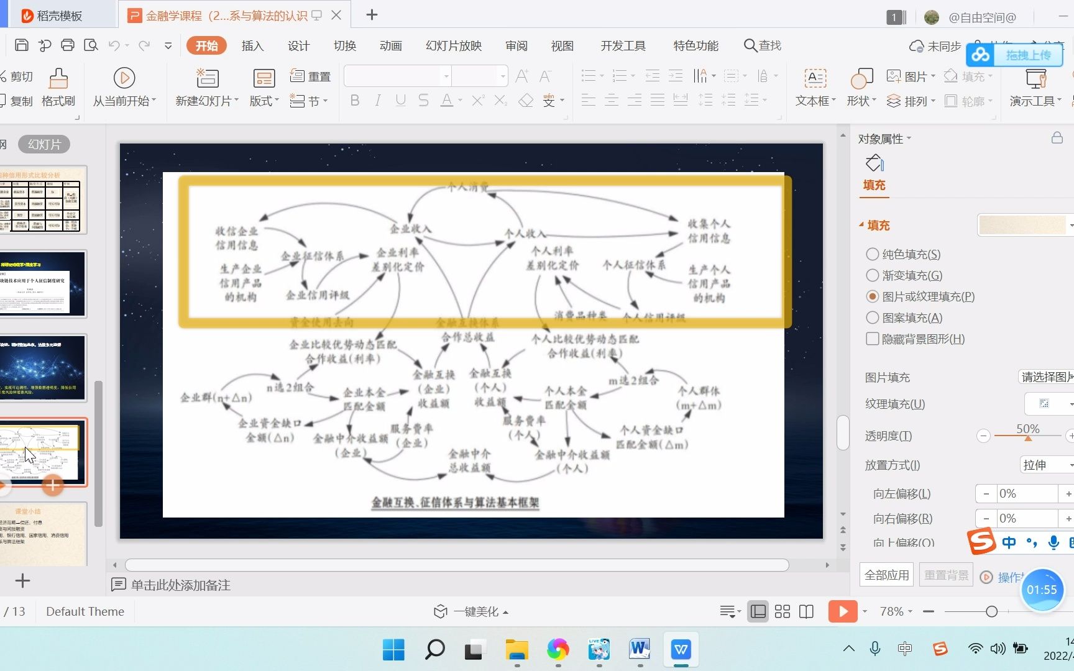Click the Underline U formatting icon
The image size is (1074, 671).
[x=400, y=100]
